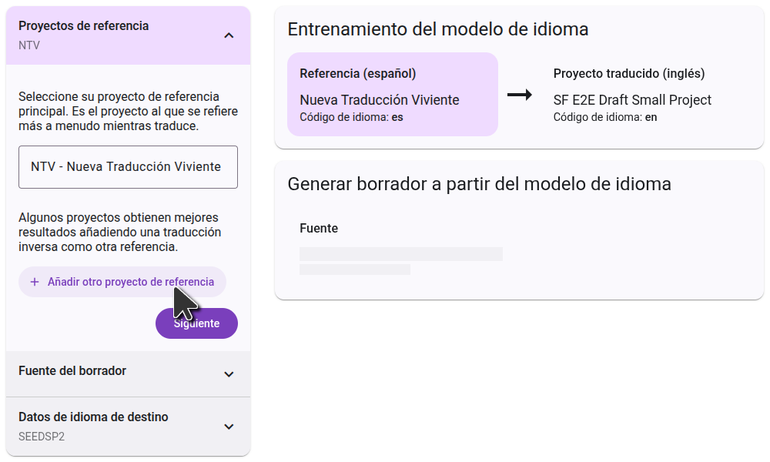Click the Generar borrador section heading
The image size is (770, 462).
tap(479, 184)
